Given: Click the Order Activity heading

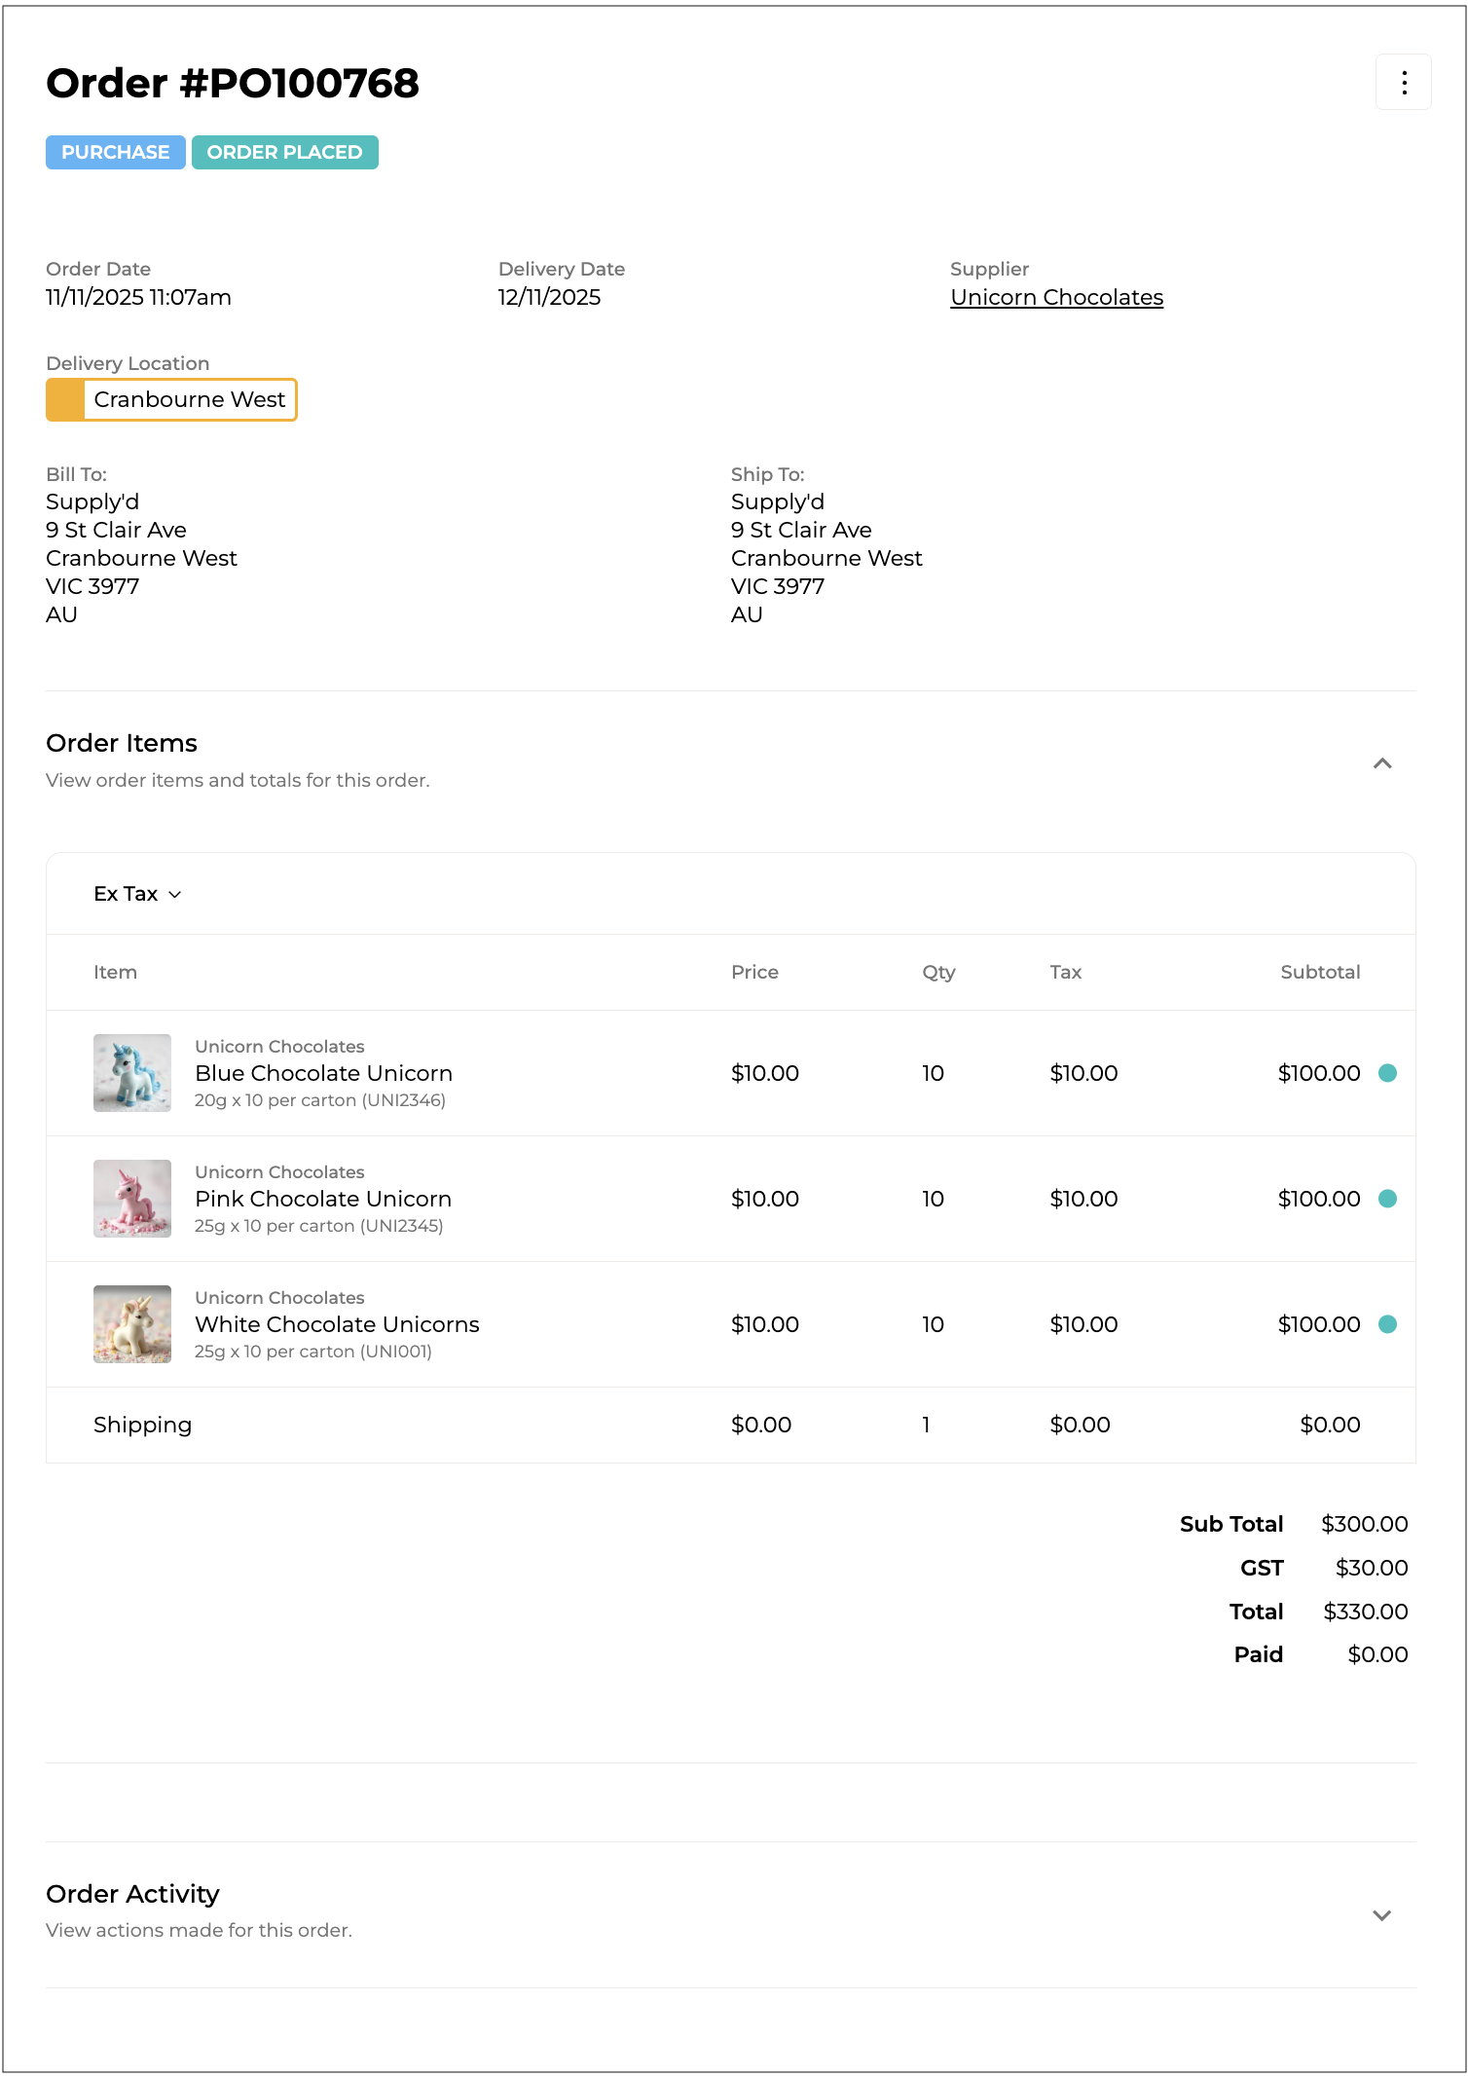Looking at the screenshot, I should 132,1894.
